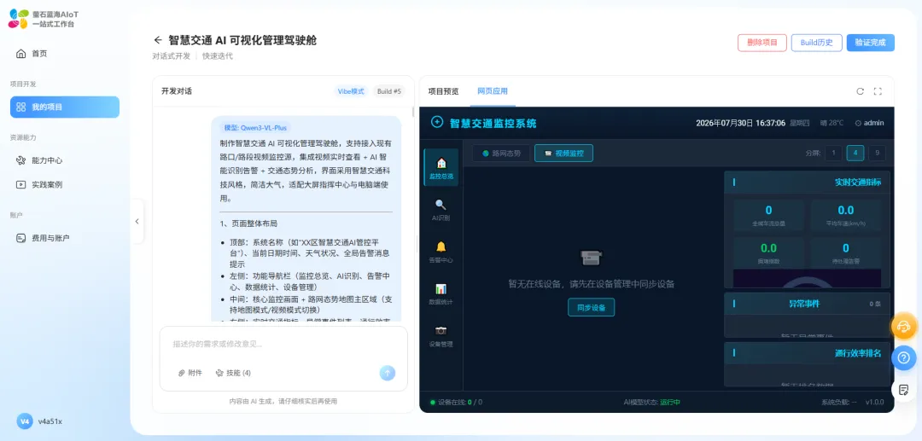
Task: Click the 智慧交通监控系统 logo icon
Action: coord(437,122)
